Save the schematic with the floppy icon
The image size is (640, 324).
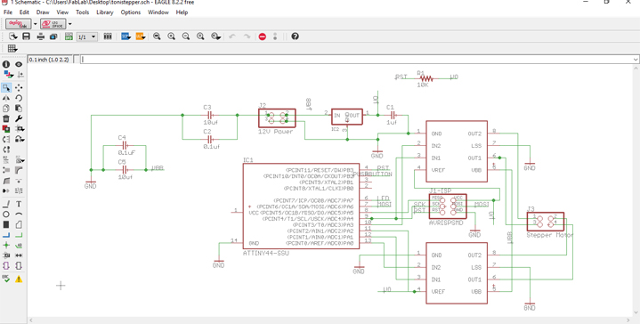pos(26,36)
